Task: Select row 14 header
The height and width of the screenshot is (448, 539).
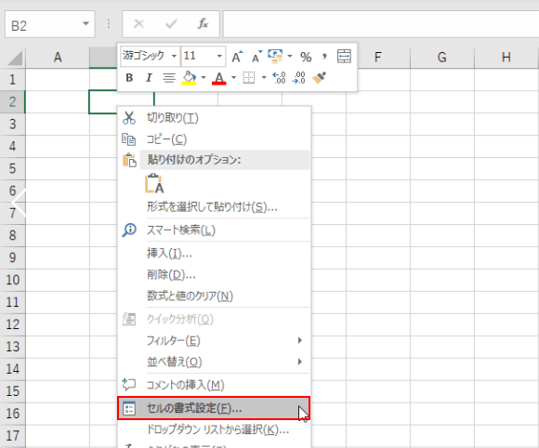Action: click(13, 369)
